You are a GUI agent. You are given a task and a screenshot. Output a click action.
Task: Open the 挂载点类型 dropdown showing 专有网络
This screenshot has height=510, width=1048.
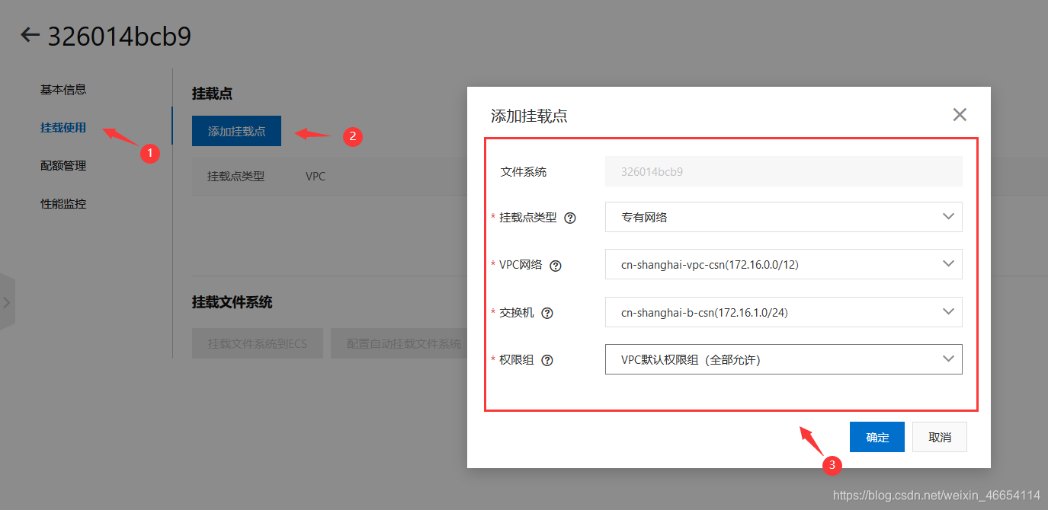(784, 217)
